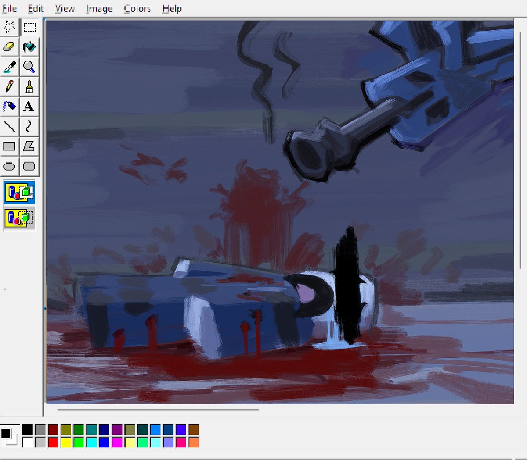Pick the pure blue swatch, bottom row
This screenshot has width=527, height=460.
pos(104,442)
